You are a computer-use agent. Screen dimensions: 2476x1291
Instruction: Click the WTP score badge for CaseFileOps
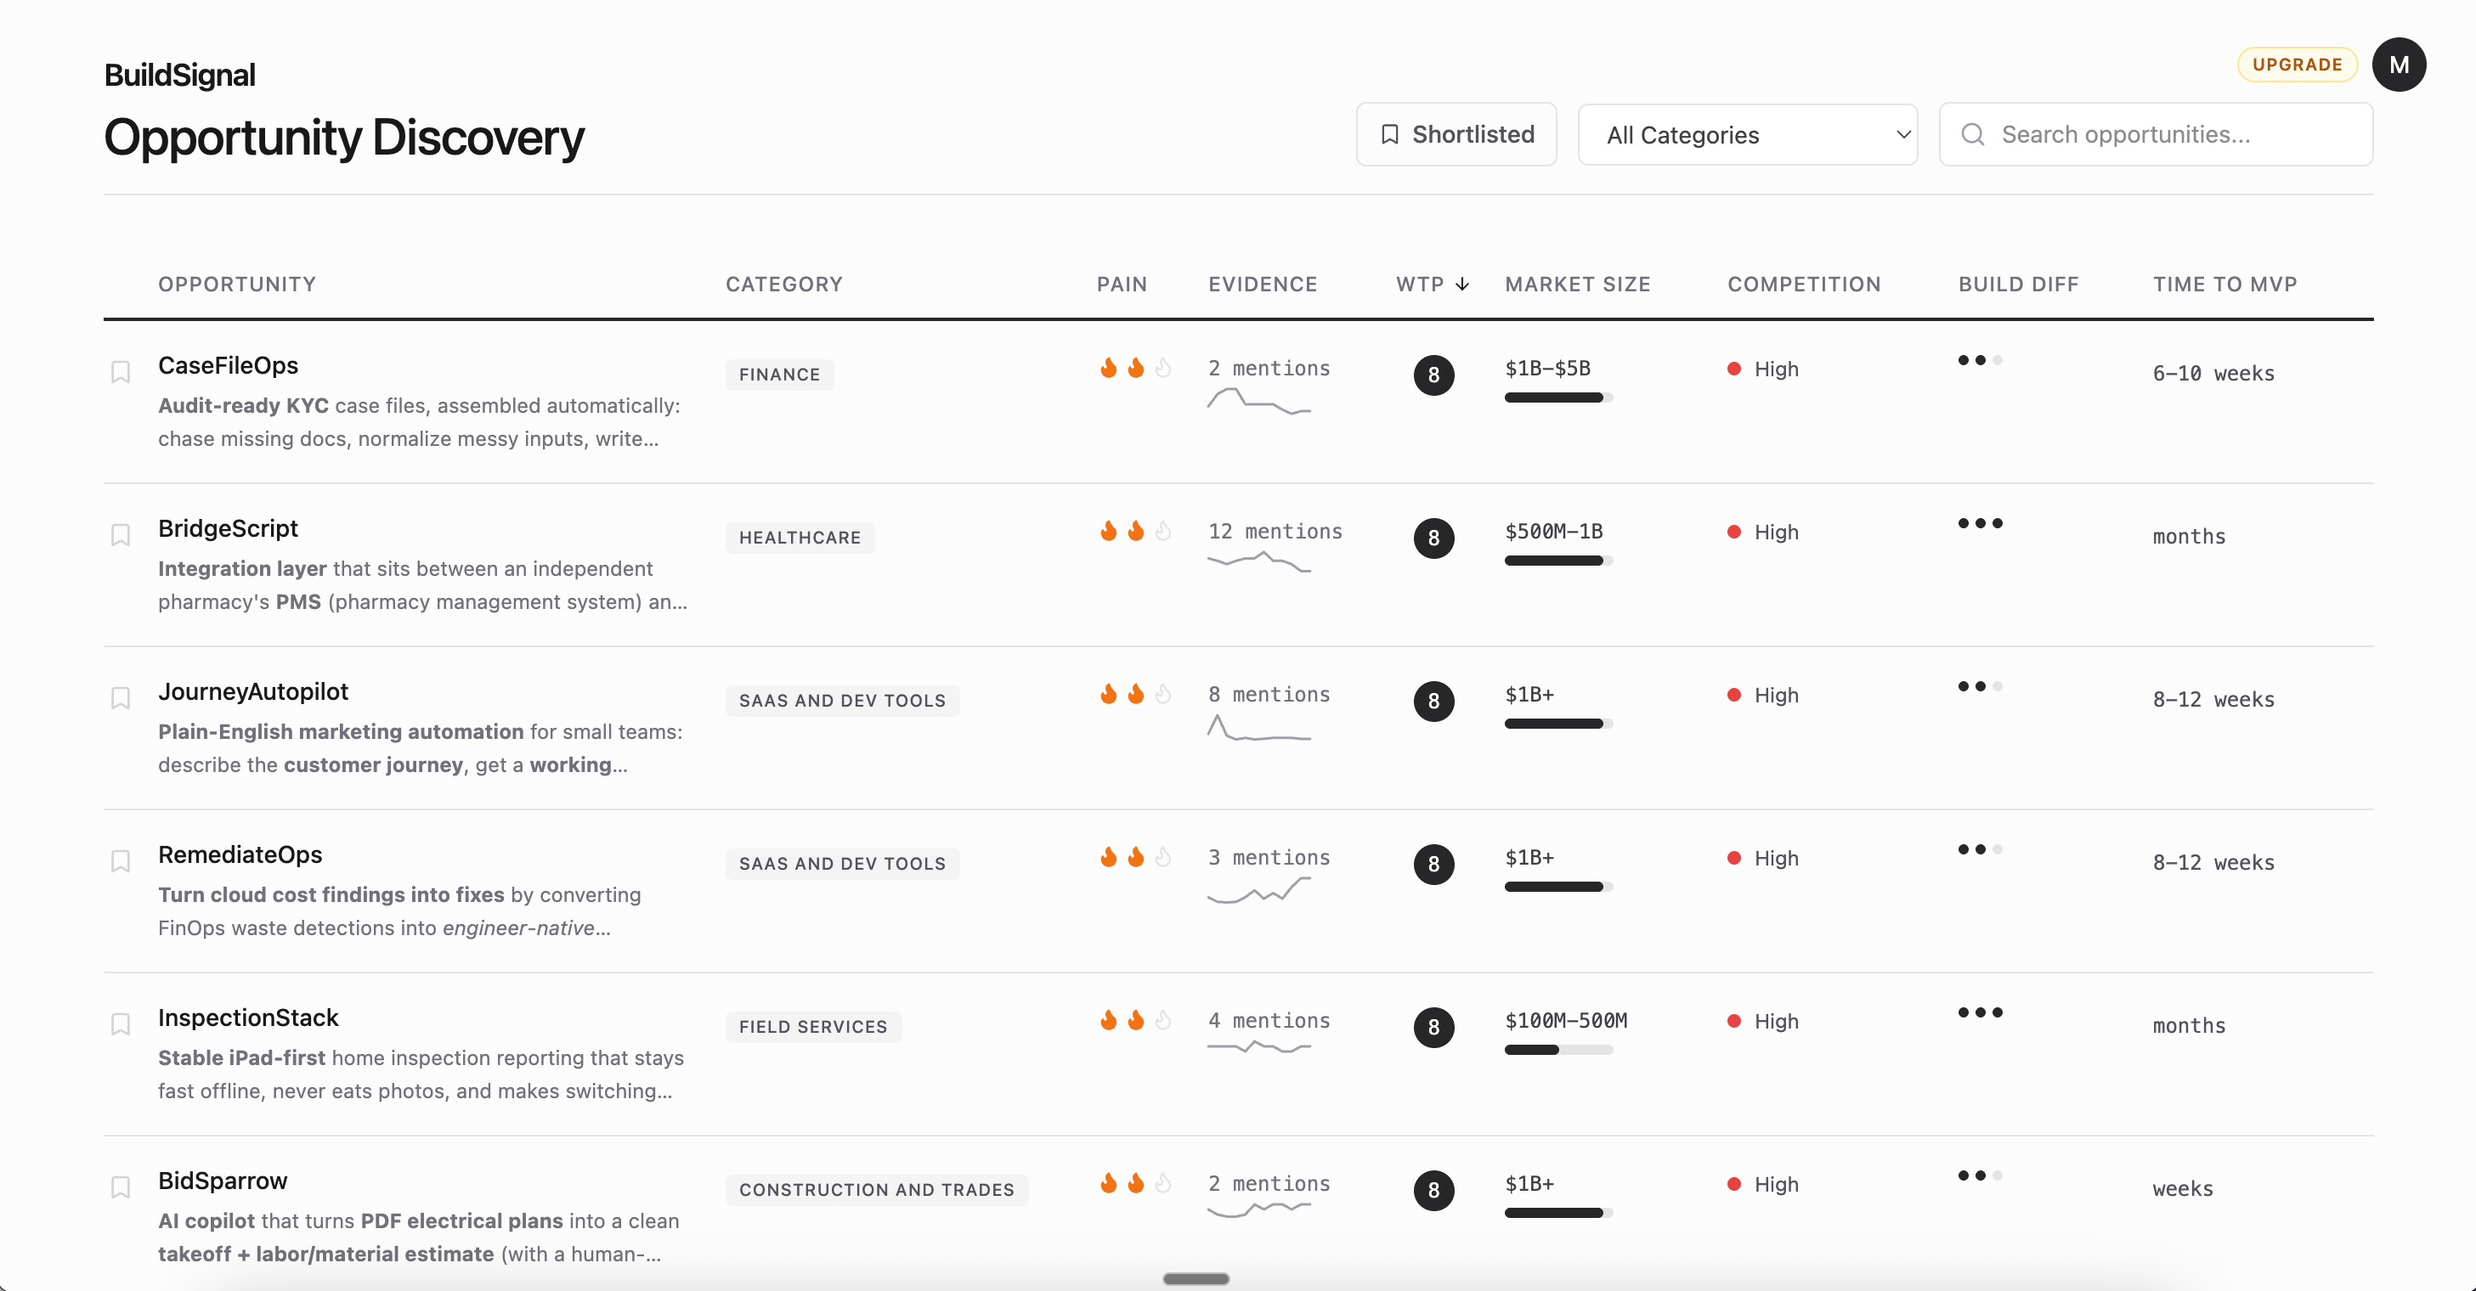pyautogui.click(x=1433, y=375)
